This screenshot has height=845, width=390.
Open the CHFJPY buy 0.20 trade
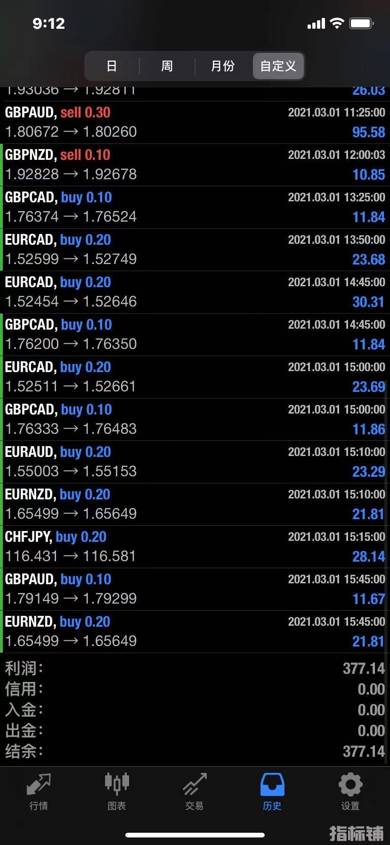[x=195, y=547]
